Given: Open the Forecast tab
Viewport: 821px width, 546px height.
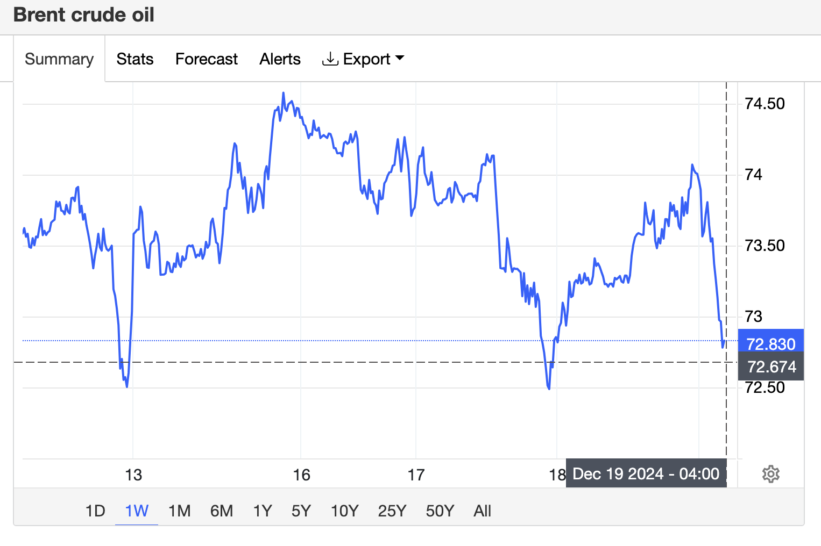Looking at the screenshot, I should click(x=206, y=59).
